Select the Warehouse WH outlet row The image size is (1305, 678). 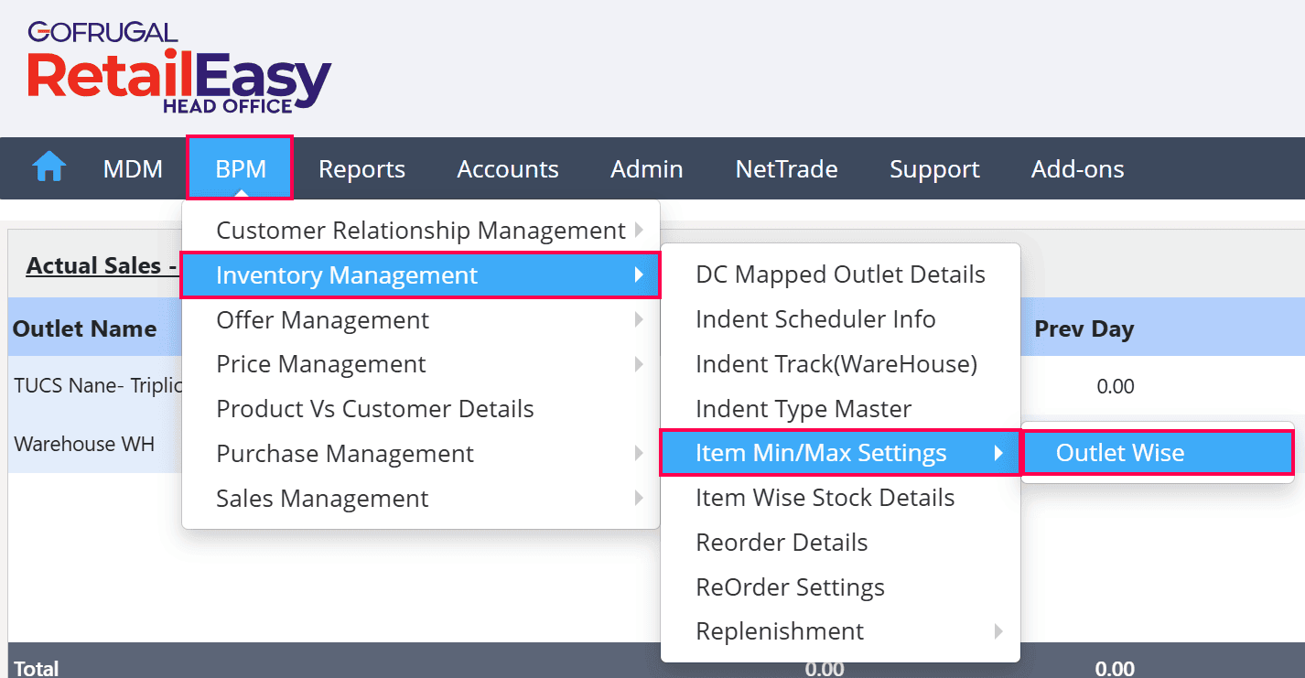pyautogui.click(x=84, y=445)
